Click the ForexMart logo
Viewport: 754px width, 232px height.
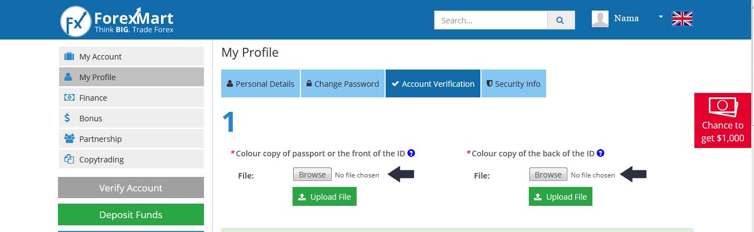click(117, 21)
